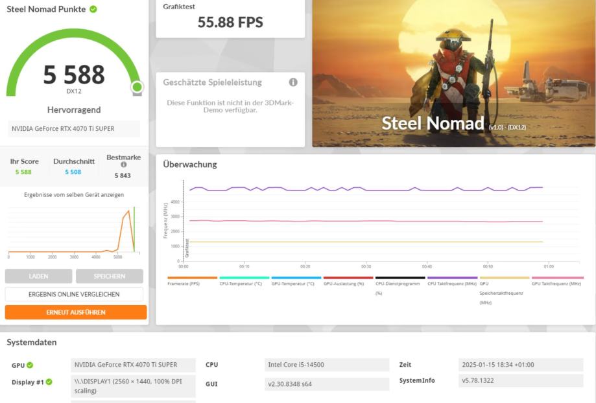Hide the CPU Taktfrequenz series in the chart
596x403 pixels.
tap(452, 283)
